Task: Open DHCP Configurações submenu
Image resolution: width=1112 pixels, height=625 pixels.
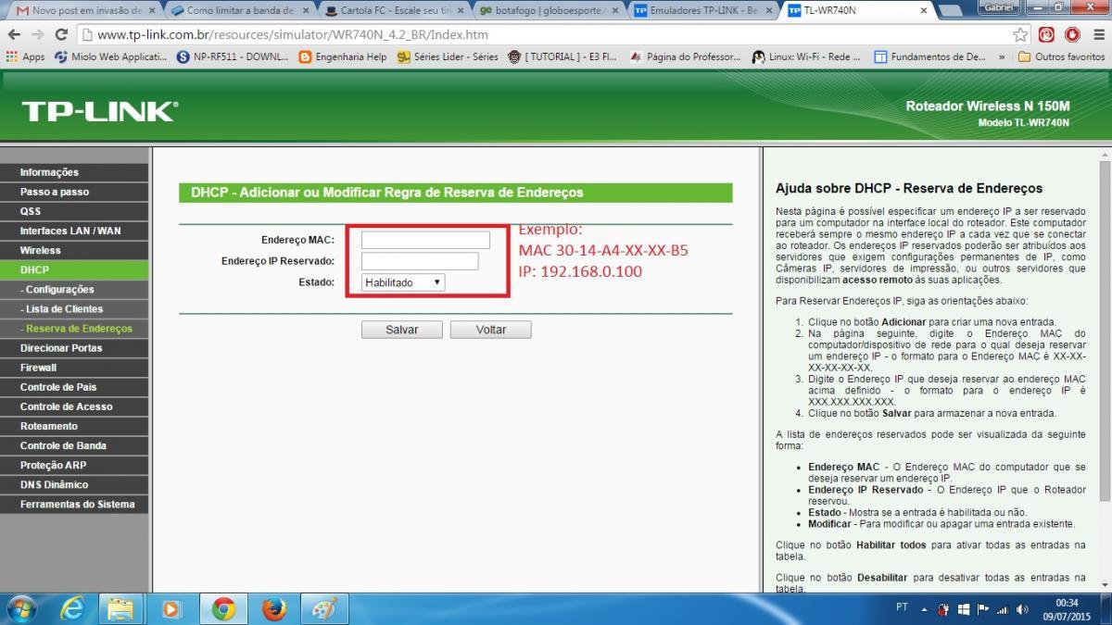Action: 74,290
